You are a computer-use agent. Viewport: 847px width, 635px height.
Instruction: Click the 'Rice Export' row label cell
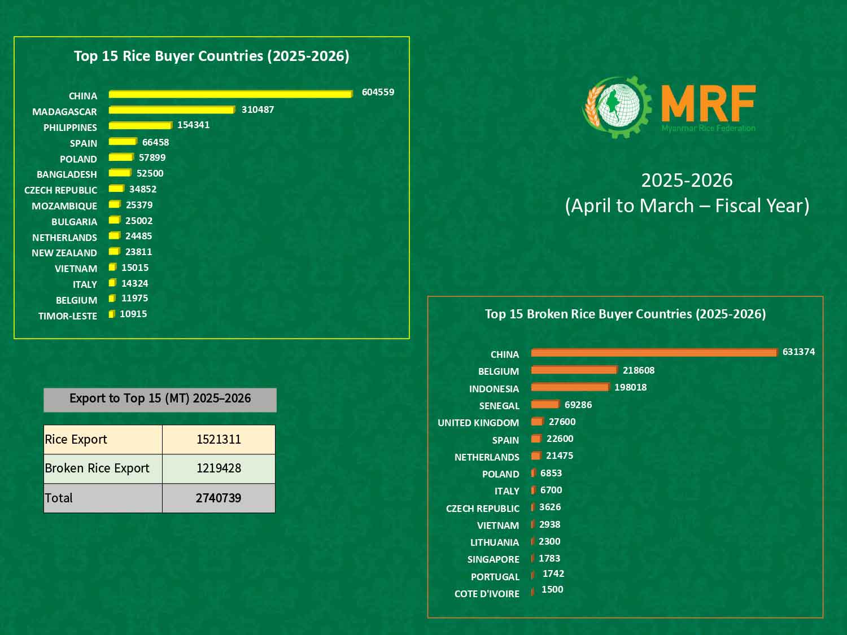click(103, 440)
